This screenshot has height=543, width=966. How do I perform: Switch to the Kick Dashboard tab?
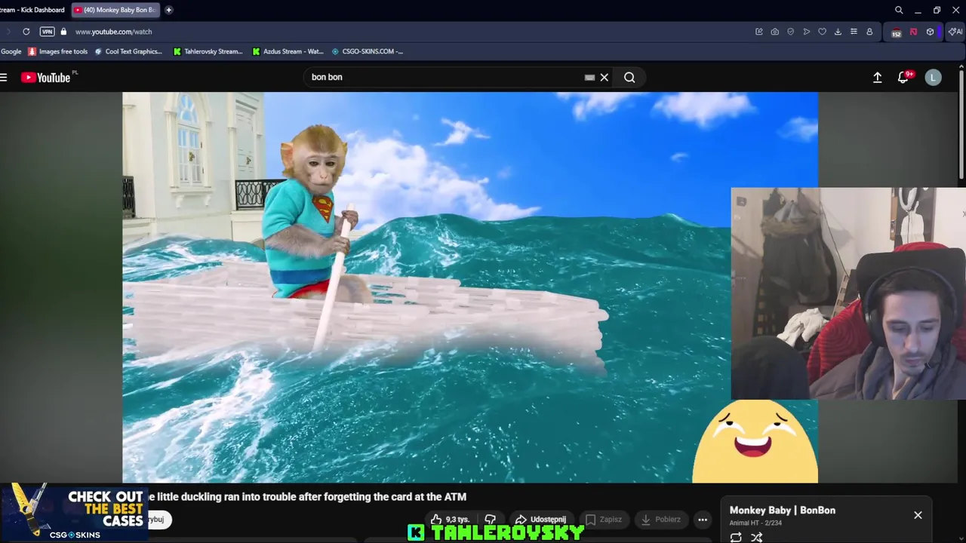pos(32,10)
